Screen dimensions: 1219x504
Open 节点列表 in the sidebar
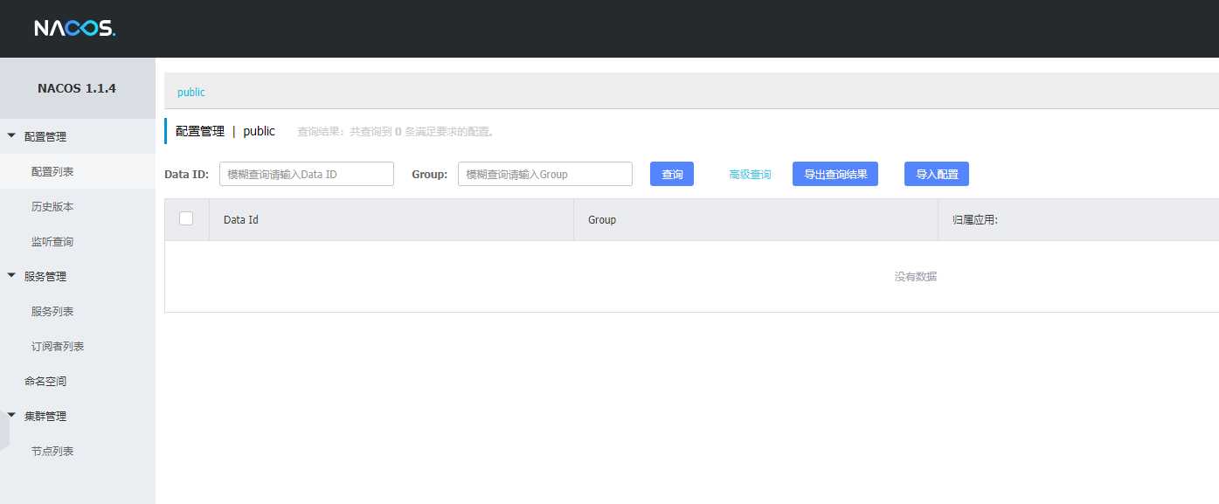[52, 451]
